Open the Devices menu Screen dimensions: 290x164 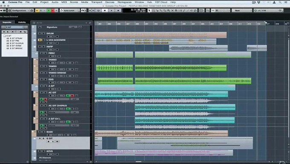point(110,2)
